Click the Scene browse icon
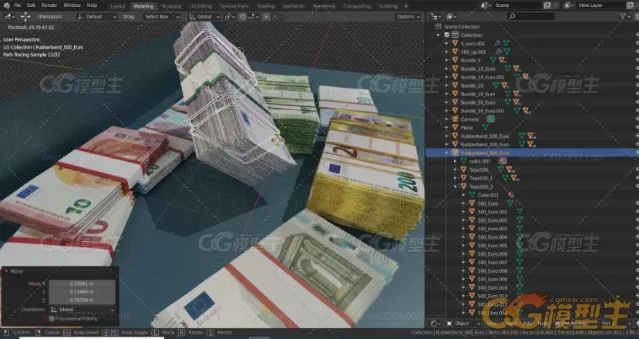The width and height of the screenshot is (639, 339). click(x=486, y=5)
